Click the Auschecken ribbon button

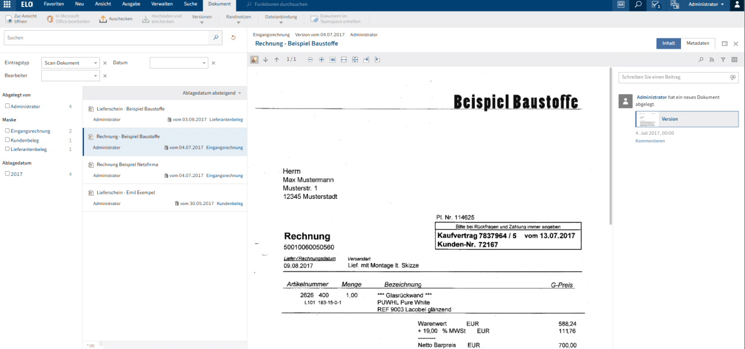pos(116,19)
